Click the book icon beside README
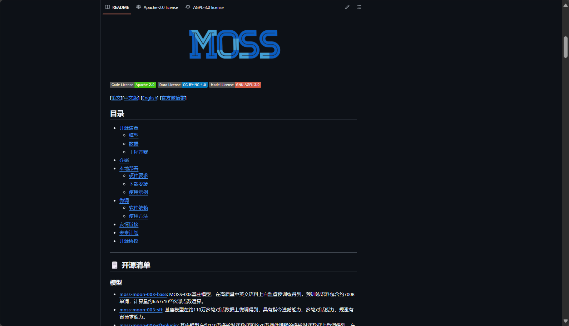The height and width of the screenshot is (326, 569). click(108, 7)
